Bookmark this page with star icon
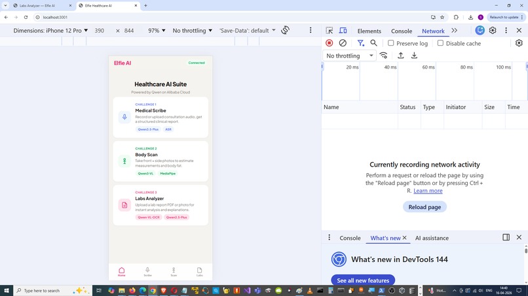Screen dimensions: 528x296 point(442,17)
